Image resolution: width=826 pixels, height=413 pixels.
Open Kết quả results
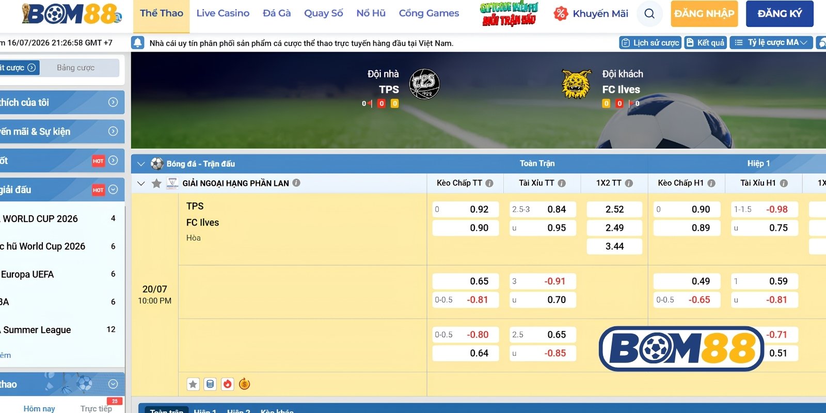click(706, 43)
